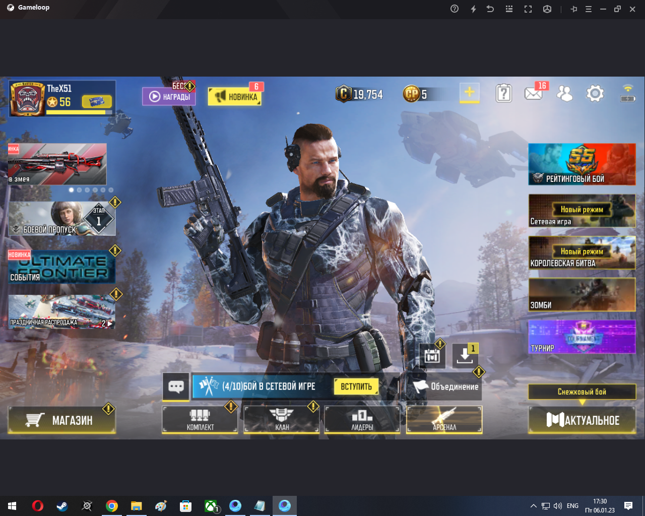
Task: Click the blue rename card next to level 56
Action: point(97,102)
